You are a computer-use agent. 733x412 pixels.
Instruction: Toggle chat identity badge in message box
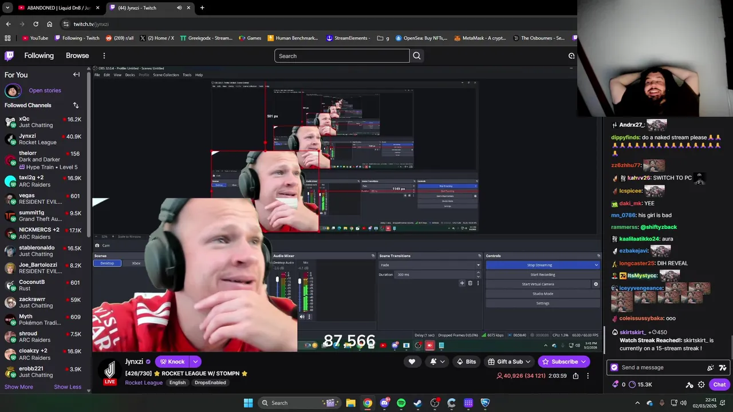pos(614,367)
